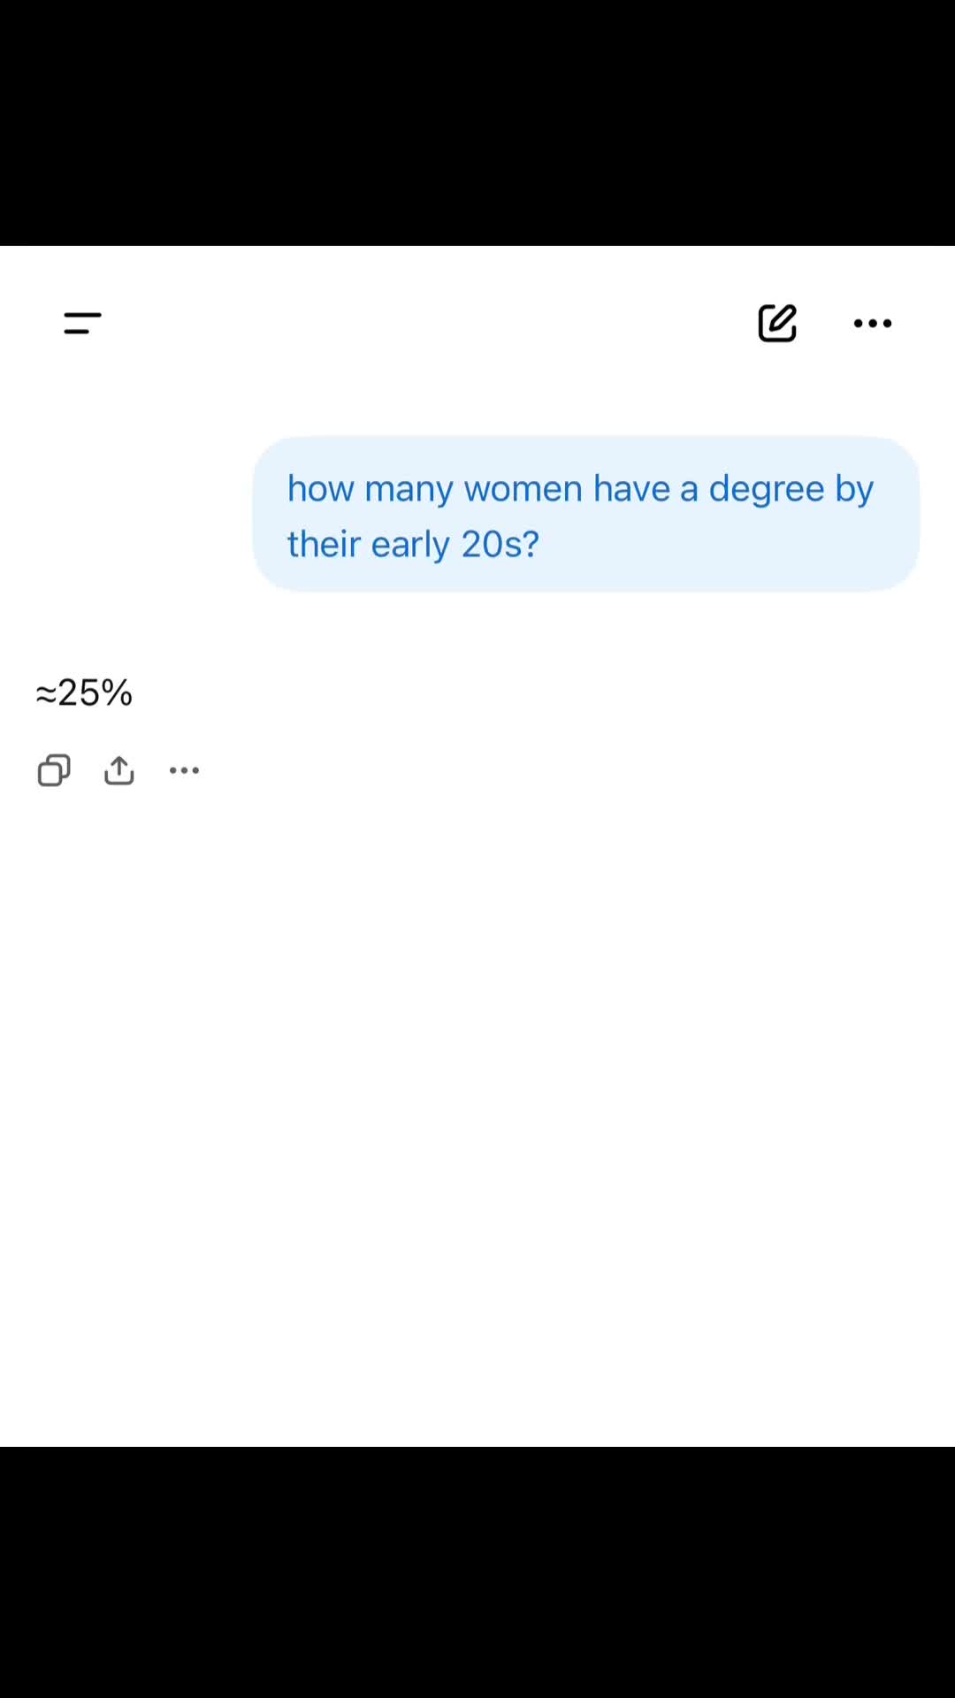Tap the share icon beside copy
This screenshot has height=1698, width=955.
119,770
